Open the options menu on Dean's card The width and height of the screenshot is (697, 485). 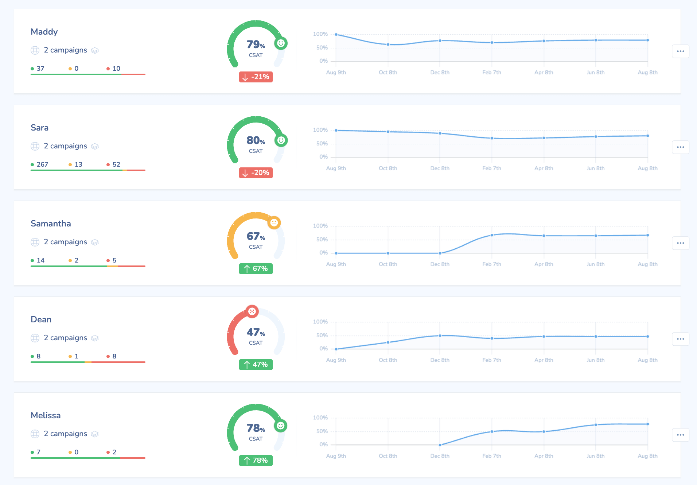pyautogui.click(x=680, y=339)
